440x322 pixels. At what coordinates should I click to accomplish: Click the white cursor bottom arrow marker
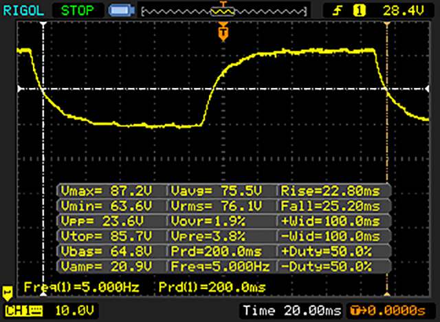(x=43, y=294)
